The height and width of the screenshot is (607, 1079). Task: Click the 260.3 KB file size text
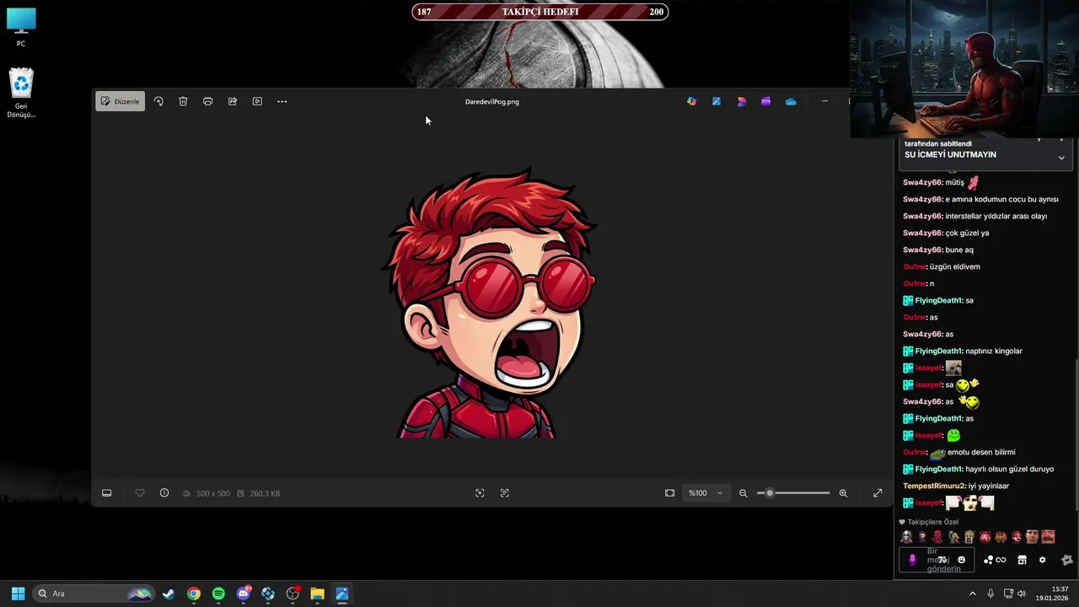(x=265, y=493)
